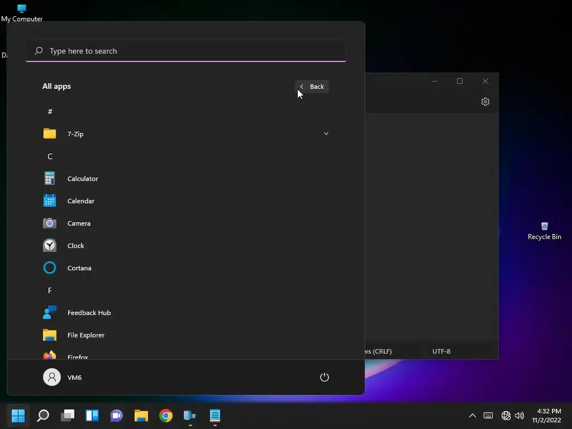The image size is (572, 429).
Task: Click UTF-8 encoding in Notepad status bar
Action: (x=441, y=351)
